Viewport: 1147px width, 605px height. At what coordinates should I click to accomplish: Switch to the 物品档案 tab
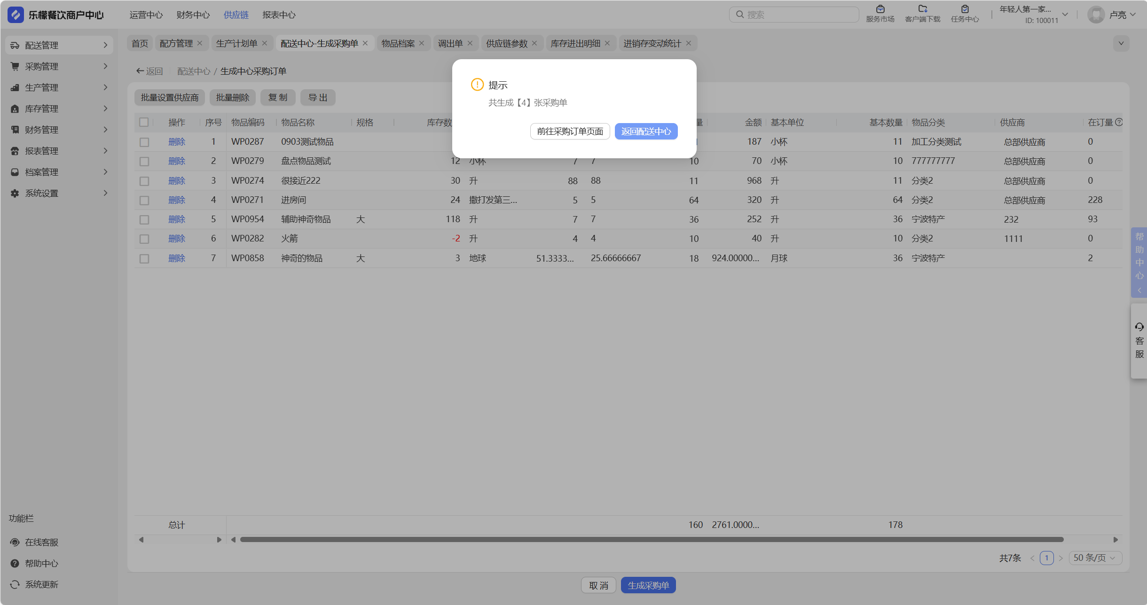[x=398, y=43]
